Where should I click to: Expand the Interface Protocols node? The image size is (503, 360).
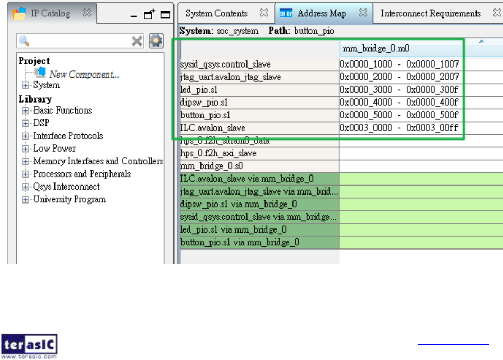tap(25, 136)
